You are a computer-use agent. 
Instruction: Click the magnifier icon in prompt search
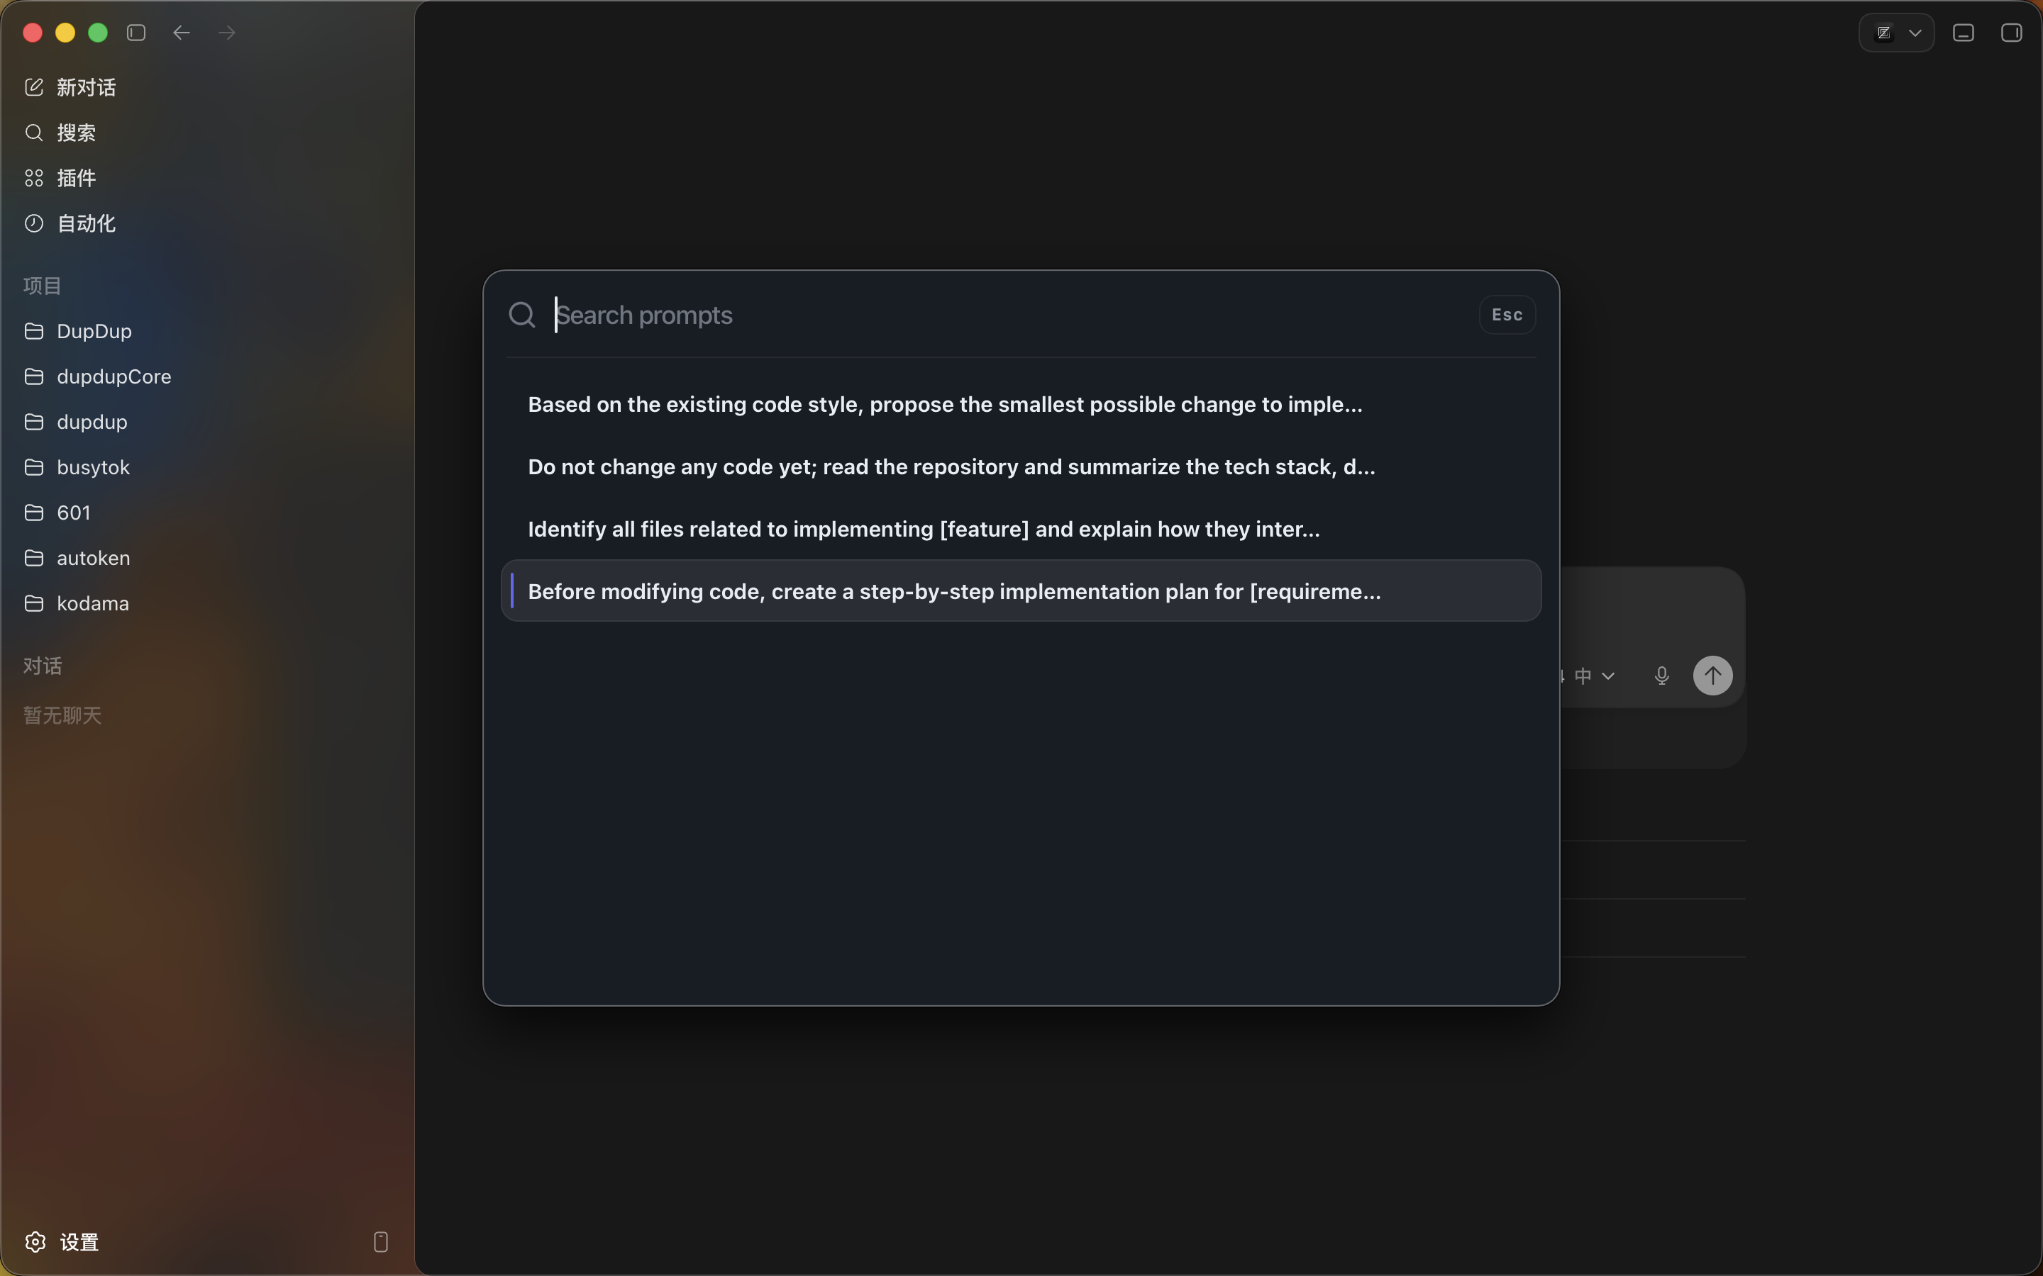(523, 315)
